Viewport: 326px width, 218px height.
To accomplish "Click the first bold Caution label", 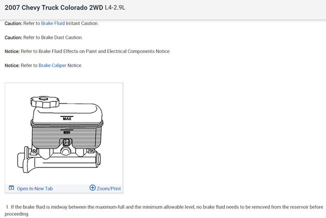I will (15, 23).
